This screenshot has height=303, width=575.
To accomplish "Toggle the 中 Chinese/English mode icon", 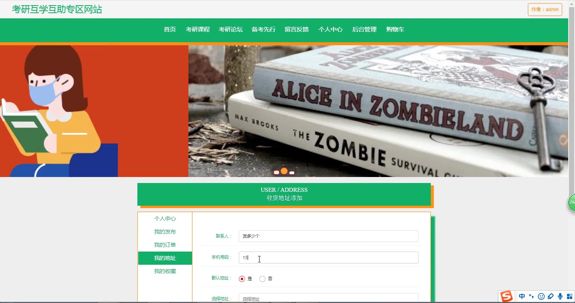I will [x=522, y=296].
